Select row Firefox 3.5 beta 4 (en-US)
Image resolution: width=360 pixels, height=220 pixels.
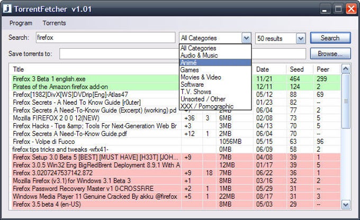point(176,204)
